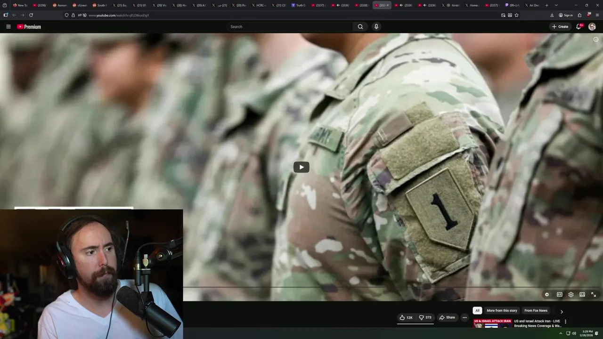The height and width of the screenshot is (339, 603).
Task: View site security lock icon
Action: point(73,15)
